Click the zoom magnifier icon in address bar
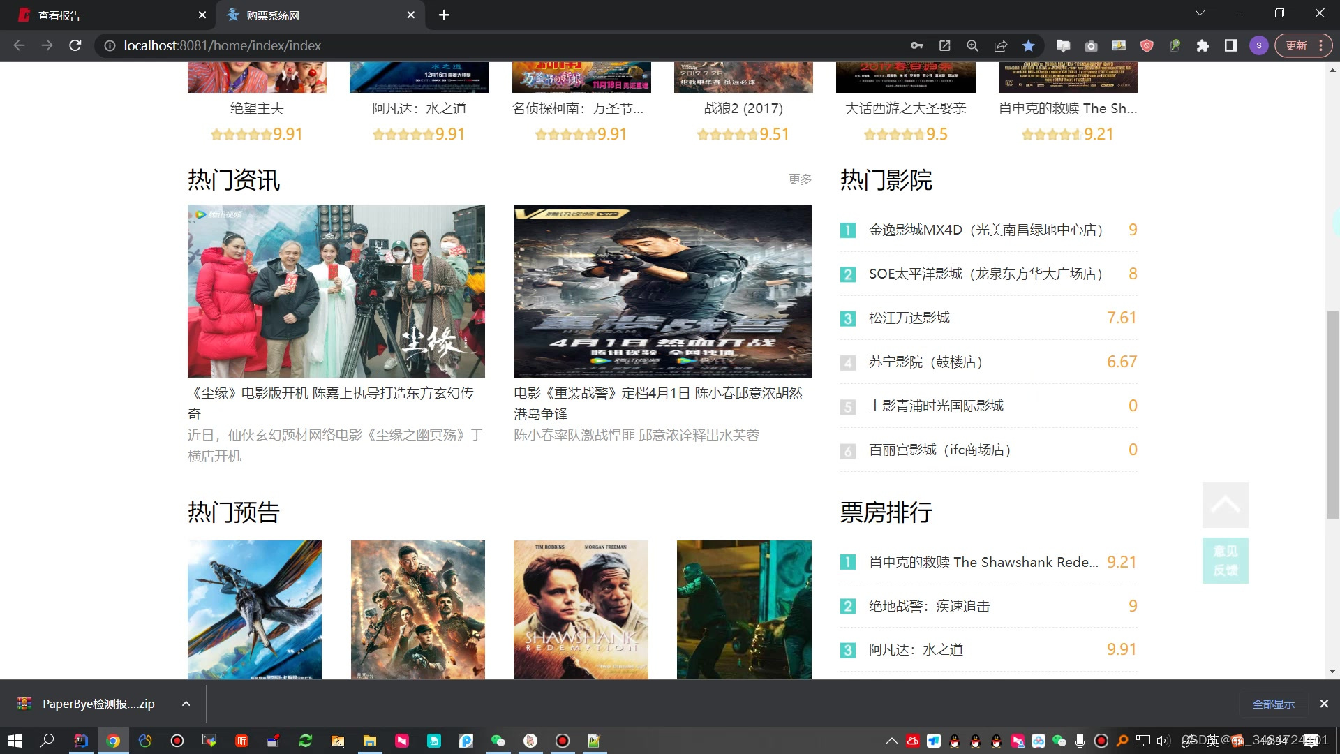Screen dimensions: 1340x754 [972, 45]
